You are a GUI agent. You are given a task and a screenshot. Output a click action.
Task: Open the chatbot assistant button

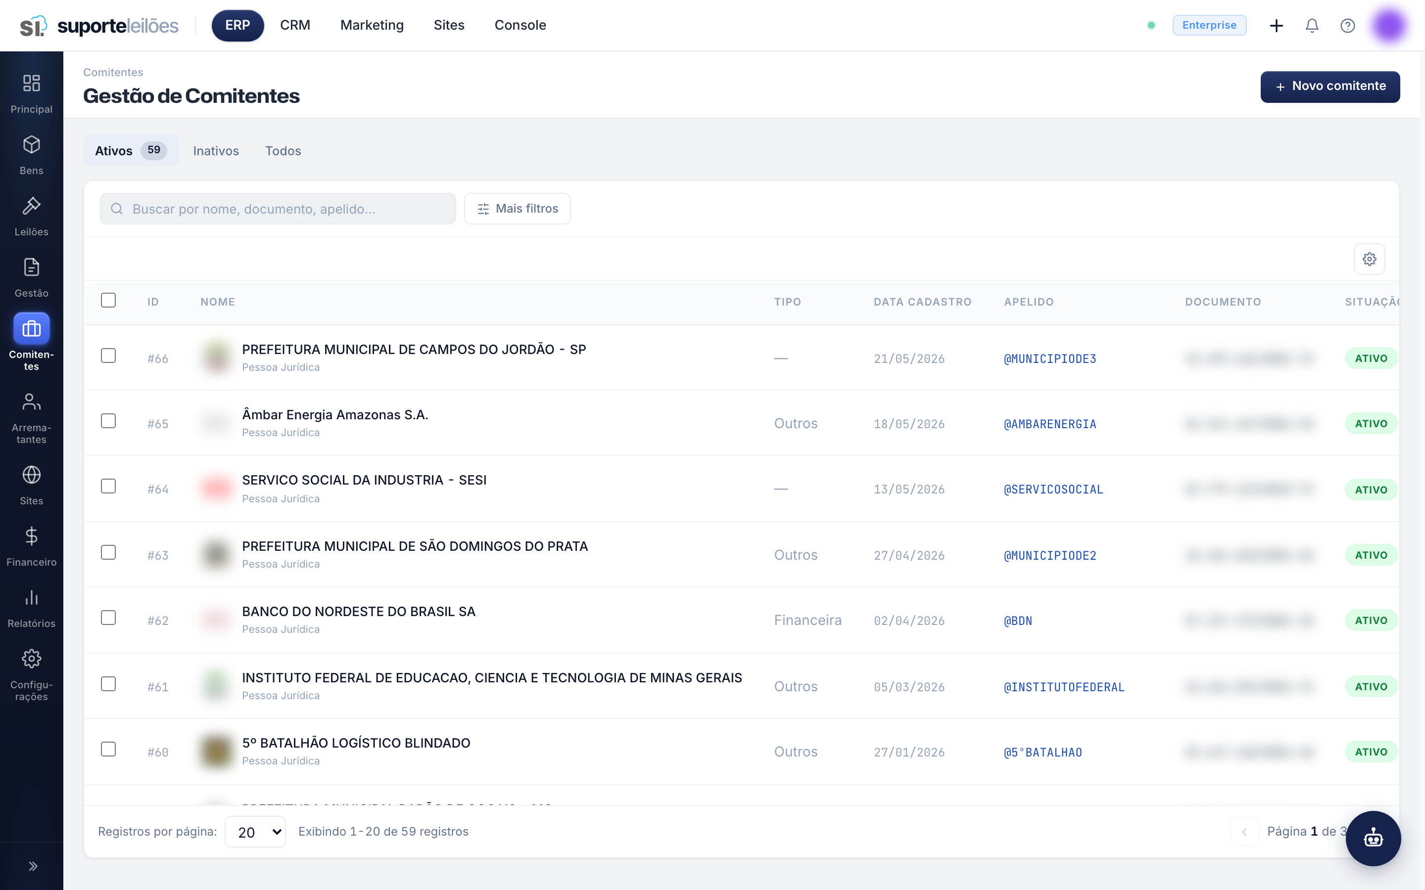click(1373, 838)
